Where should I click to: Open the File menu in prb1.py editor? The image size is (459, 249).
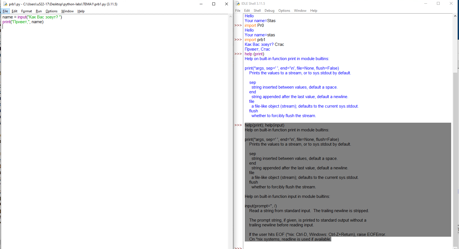5,11
